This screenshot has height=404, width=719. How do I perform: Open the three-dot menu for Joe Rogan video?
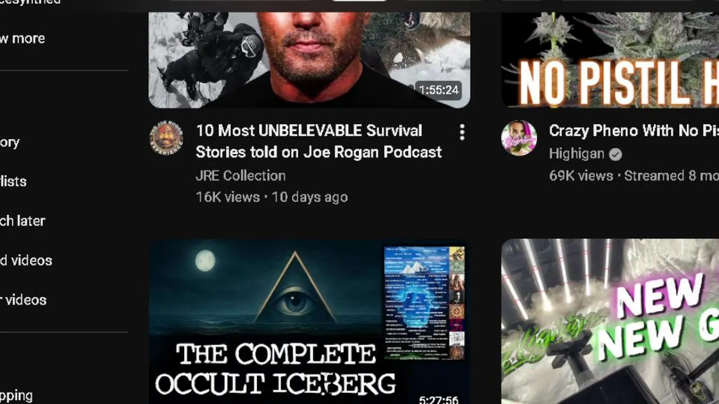point(462,132)
